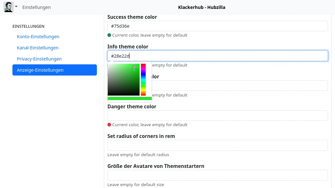Open Privacy-Einstellungen from the sidebar

click(39, 59)
